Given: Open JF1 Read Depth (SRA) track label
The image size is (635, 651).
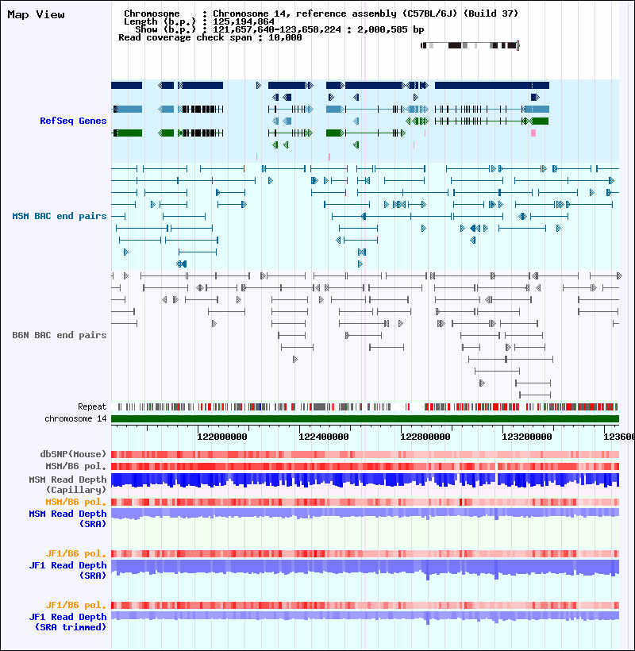Looking at the screenshot, I should (x=67, y=570).
